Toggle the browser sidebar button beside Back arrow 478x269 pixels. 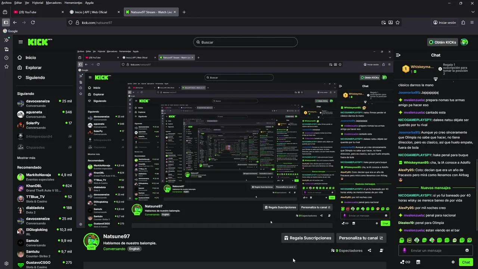6,22
